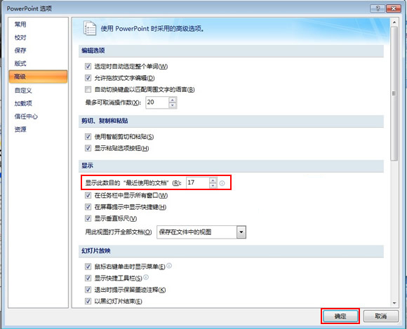Screen dimensions: 407x329
Task: Open the 校对 category
Action: click(20, 38)
